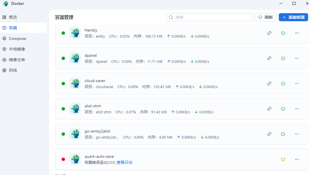Open the link icon for cloud-saver container
Image resolution: width=309 pixels, height=175 pixels.
pyautogui.click(x=269, y=83)
